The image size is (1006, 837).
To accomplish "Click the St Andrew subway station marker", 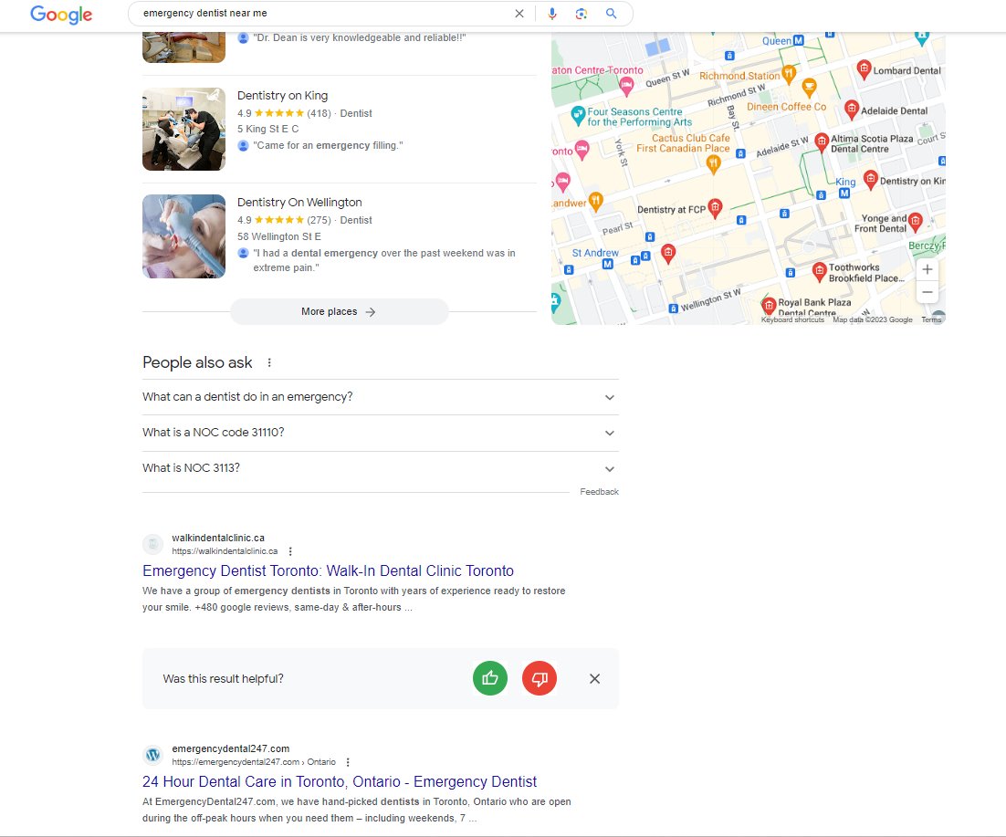I will pos(608,264).
